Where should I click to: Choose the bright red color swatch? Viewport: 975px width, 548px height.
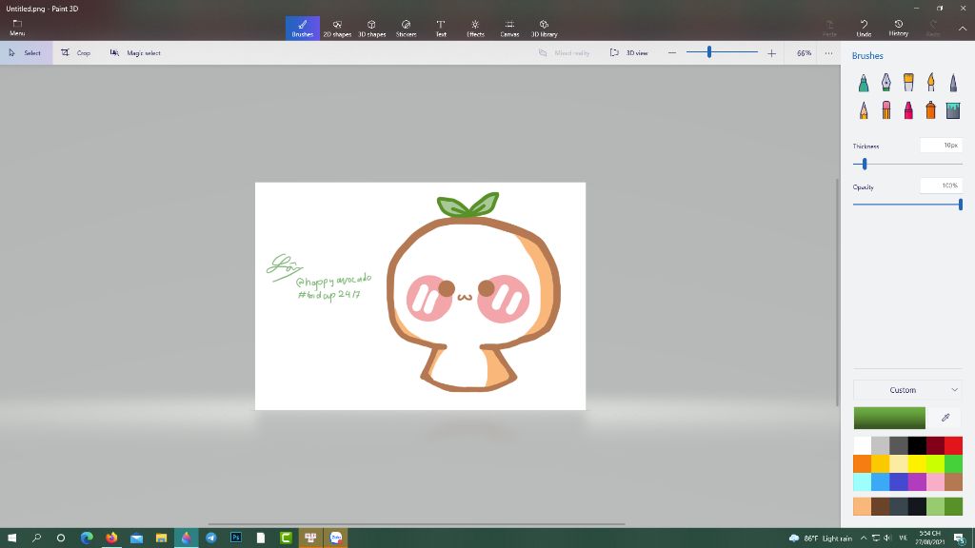(953, 445)
